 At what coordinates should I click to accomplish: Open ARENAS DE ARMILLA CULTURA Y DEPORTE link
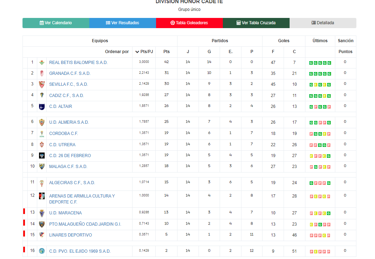pos(82,199)
